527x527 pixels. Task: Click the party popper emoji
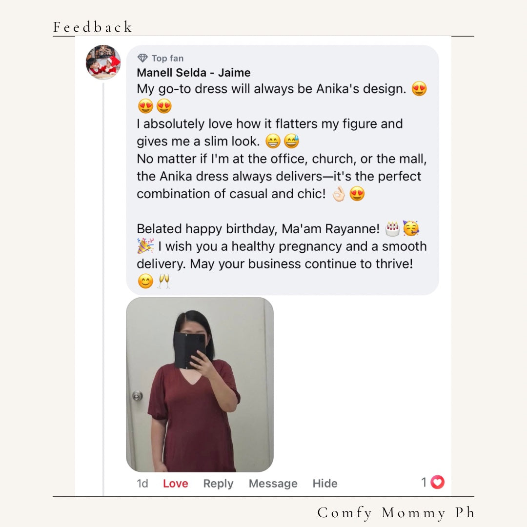point(145,246)
